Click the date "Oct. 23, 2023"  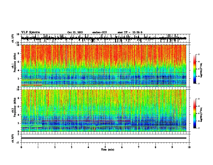pos(75,32)
